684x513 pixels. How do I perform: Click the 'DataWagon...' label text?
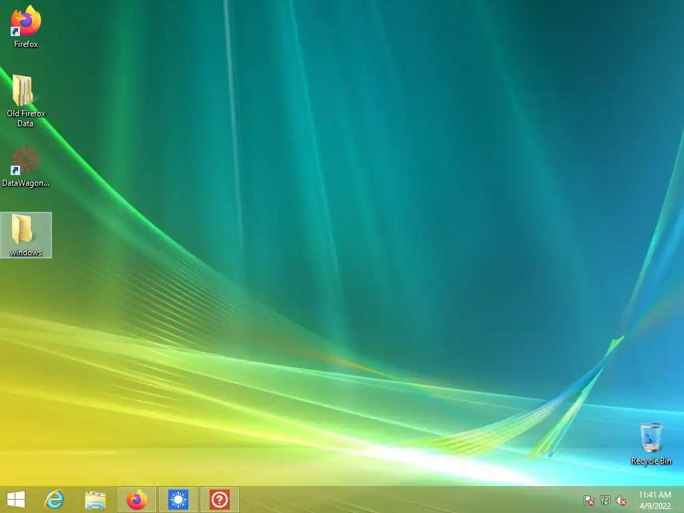click(x=26, y=183)
